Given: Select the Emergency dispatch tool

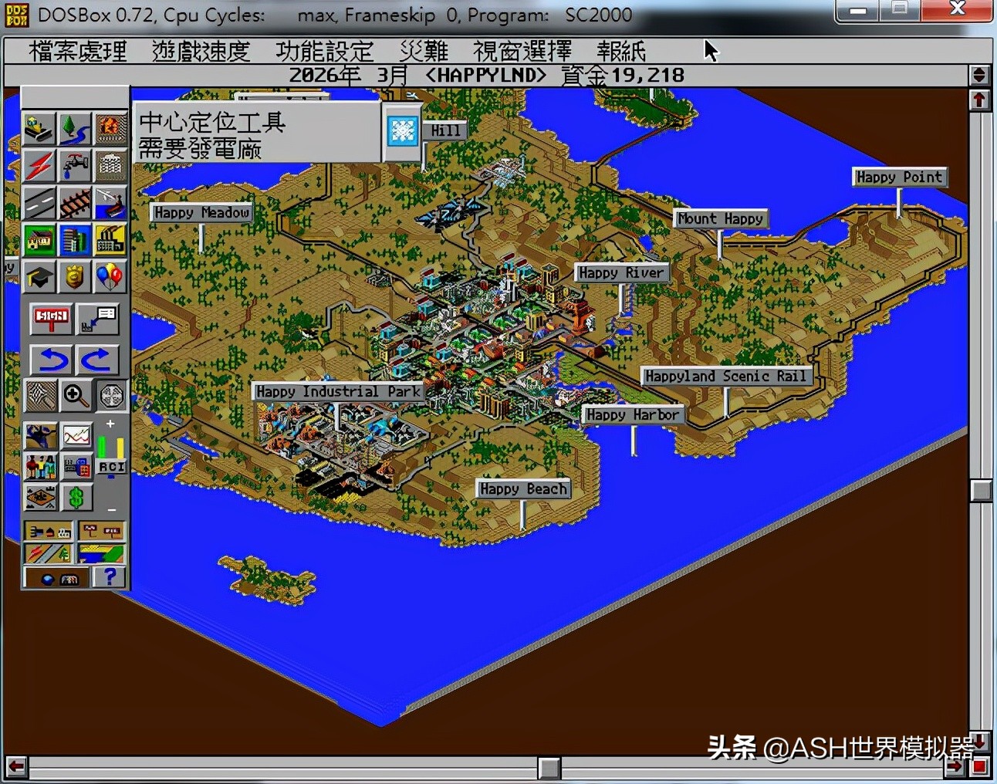Looking at the screenshot, I should tap(110, 130).
